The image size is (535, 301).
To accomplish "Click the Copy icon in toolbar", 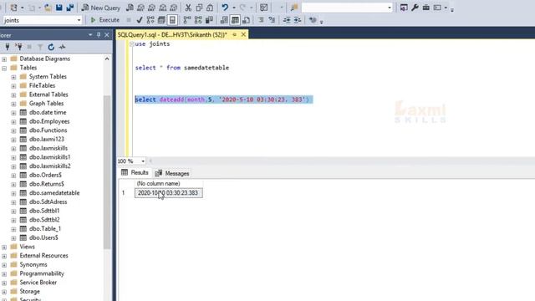I will pos(199,8).
